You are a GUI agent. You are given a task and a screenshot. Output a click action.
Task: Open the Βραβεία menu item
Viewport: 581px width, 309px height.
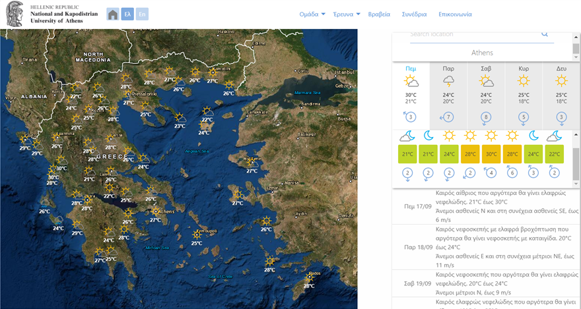coord(379,14)
